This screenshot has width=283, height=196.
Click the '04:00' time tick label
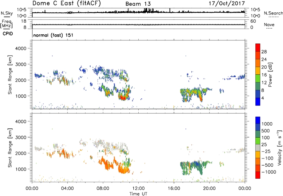click(x=67, y=189)
